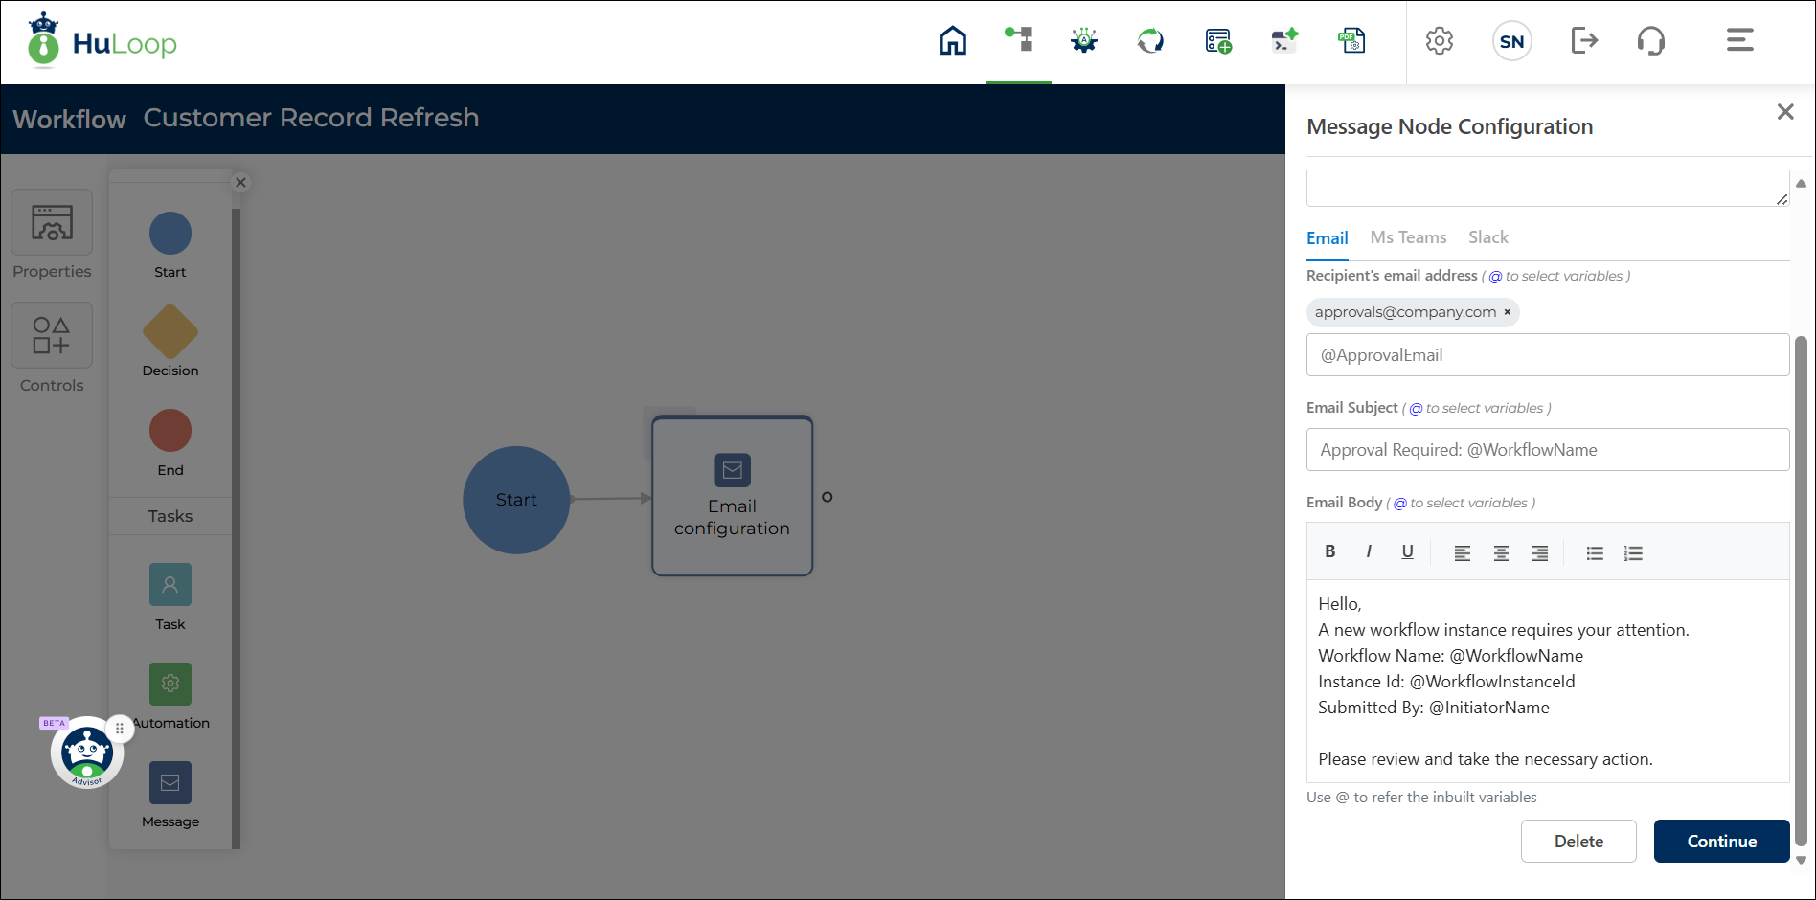Open the automation bug-gear icon in top bar
Viewport: 1816px width, 900px height.
1084,40
